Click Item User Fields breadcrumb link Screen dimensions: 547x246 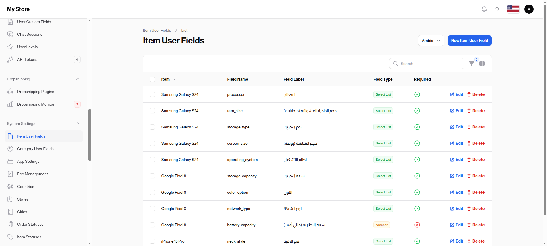coord(157,30)
